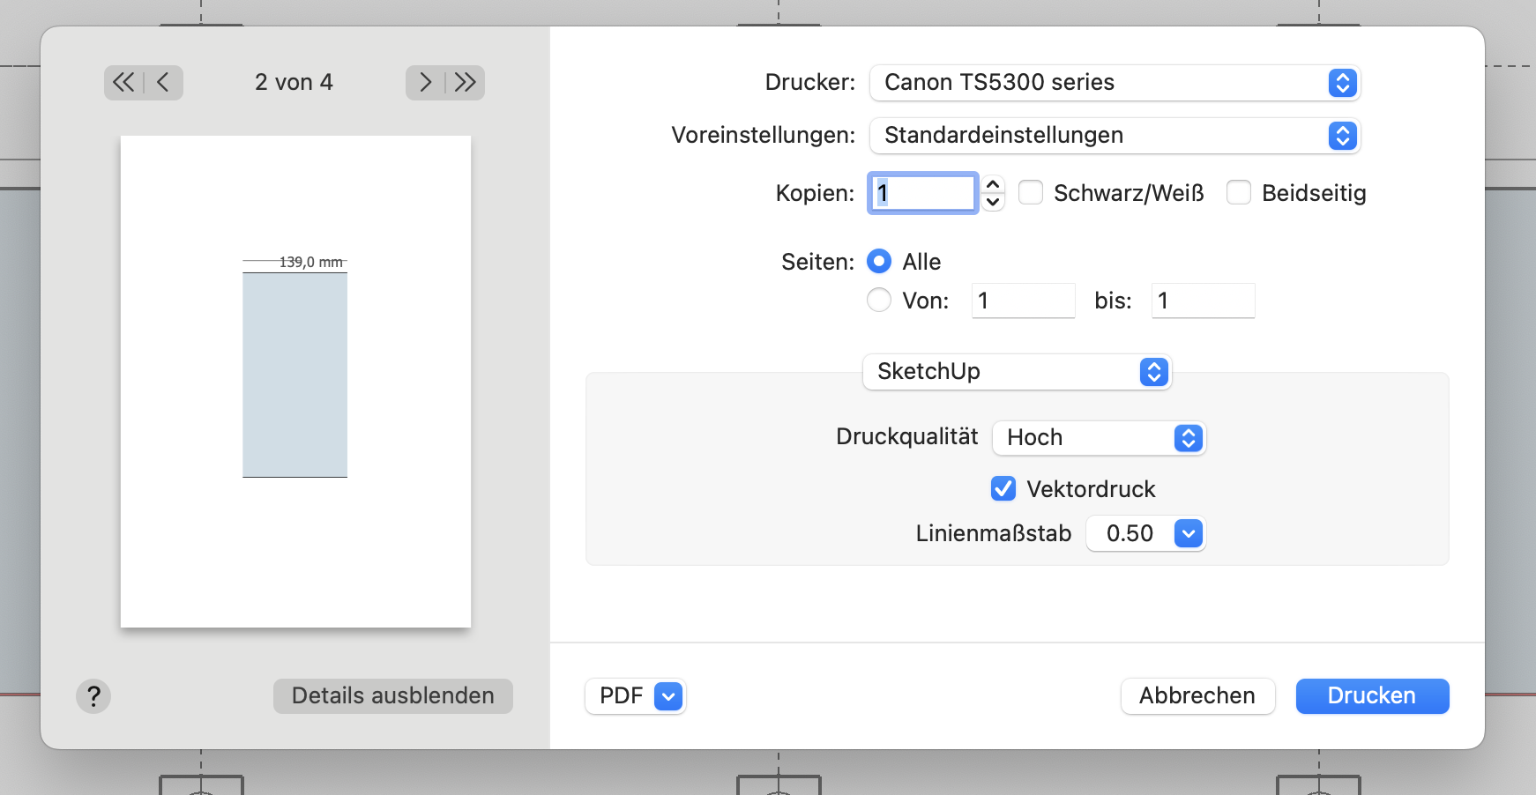Open the Druckqualität dropdown set to Hoch
The height and width of the screenshot is (795, 1536).
pos(1099,438)
